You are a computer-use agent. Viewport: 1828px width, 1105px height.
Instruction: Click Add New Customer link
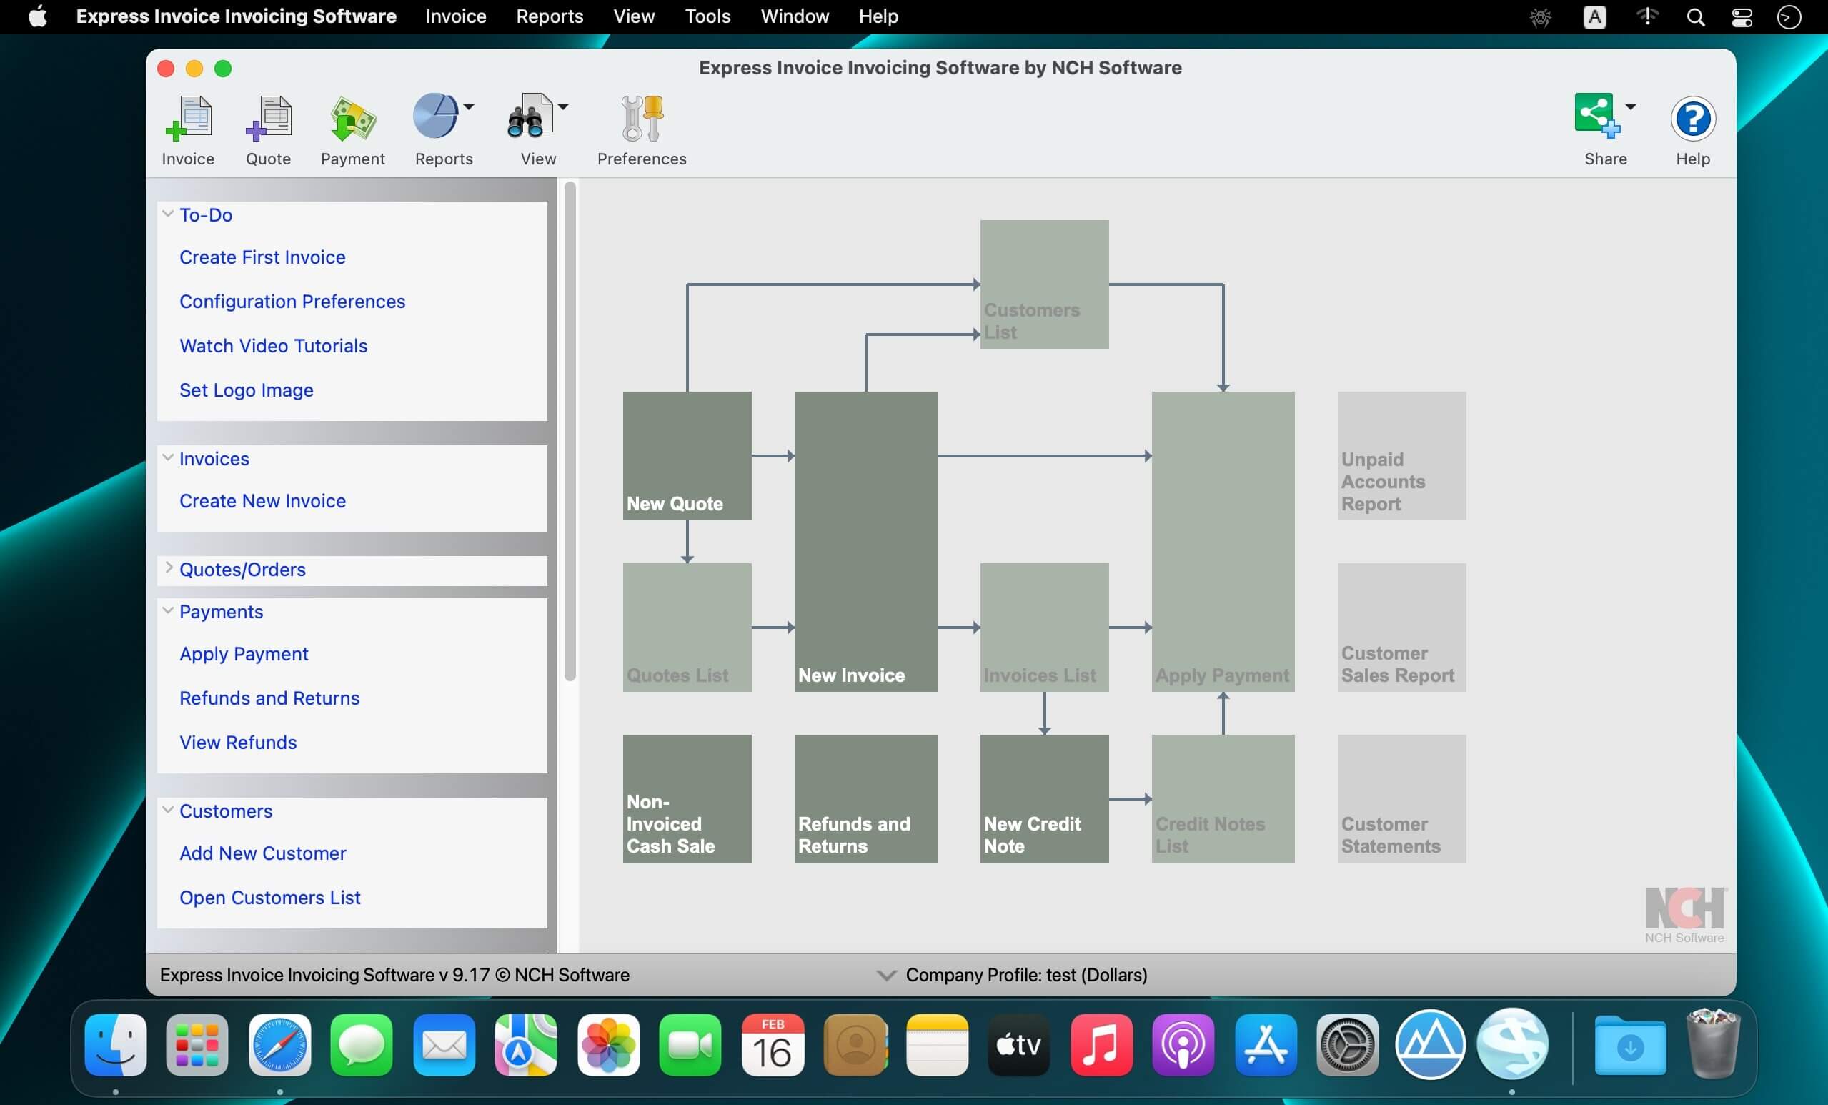tap(263, 853)
